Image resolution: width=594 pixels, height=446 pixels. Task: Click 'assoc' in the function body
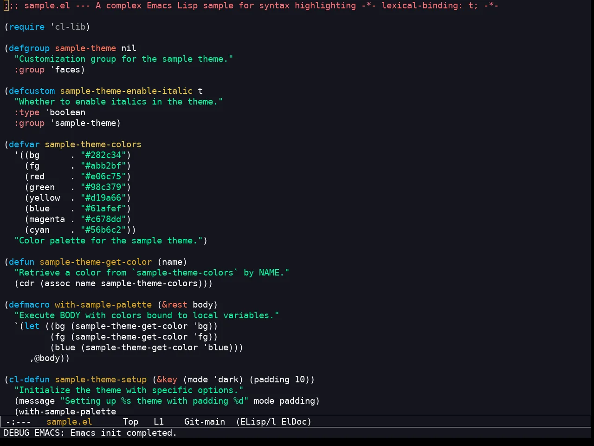tap(57, 283)
